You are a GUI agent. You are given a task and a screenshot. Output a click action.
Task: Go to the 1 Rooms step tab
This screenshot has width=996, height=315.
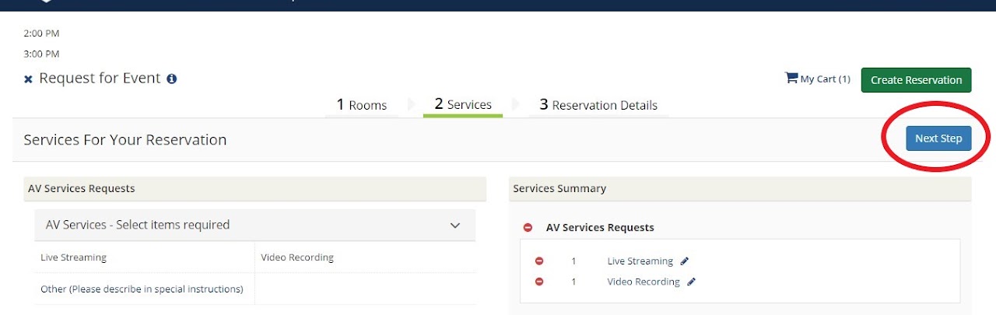pyautogui.click(x=362, y=105)
